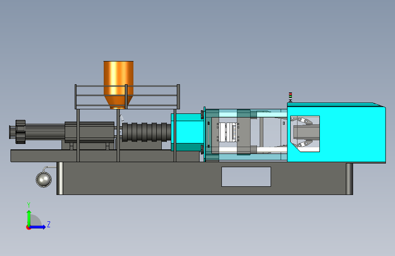395x256 pixels.
Task: Click the rectangular cutout in the machine base
Action: 246,177
